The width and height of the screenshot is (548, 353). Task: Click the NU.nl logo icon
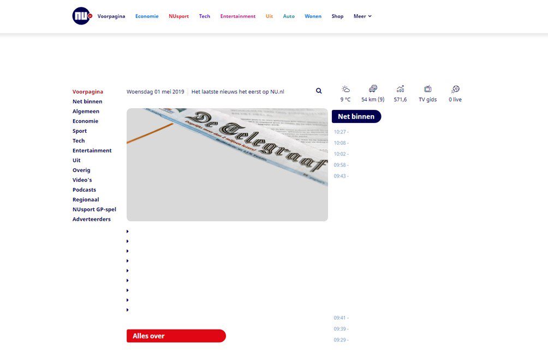(x=82, y=16)
